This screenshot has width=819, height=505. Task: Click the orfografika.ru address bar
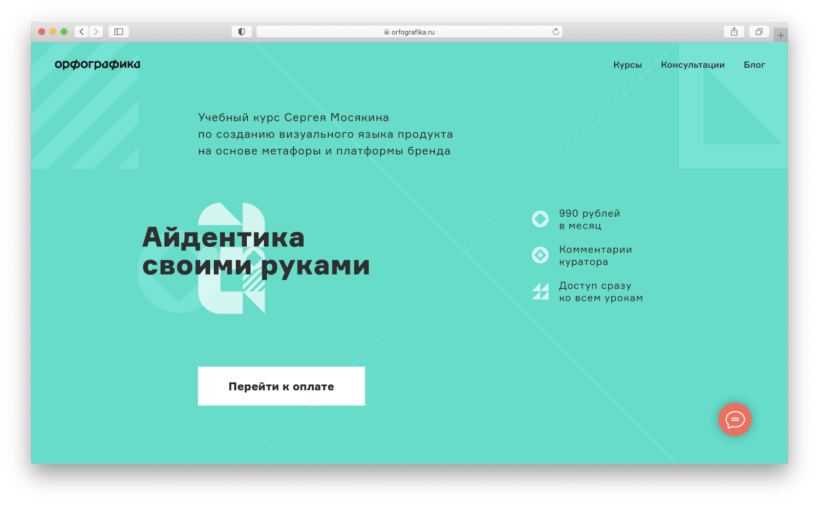[409, 32]
